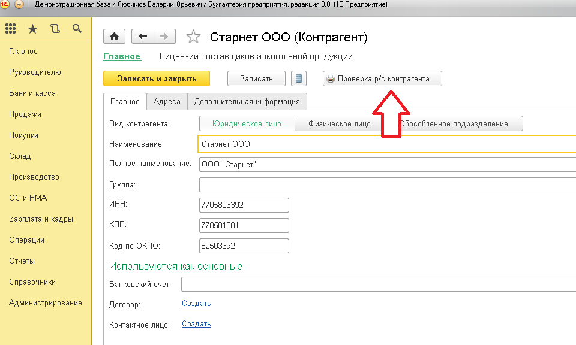Navigate back with left arrow button

pos(143,37)
